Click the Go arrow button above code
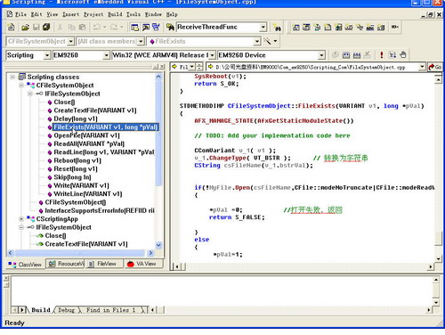 click(435, 67)
